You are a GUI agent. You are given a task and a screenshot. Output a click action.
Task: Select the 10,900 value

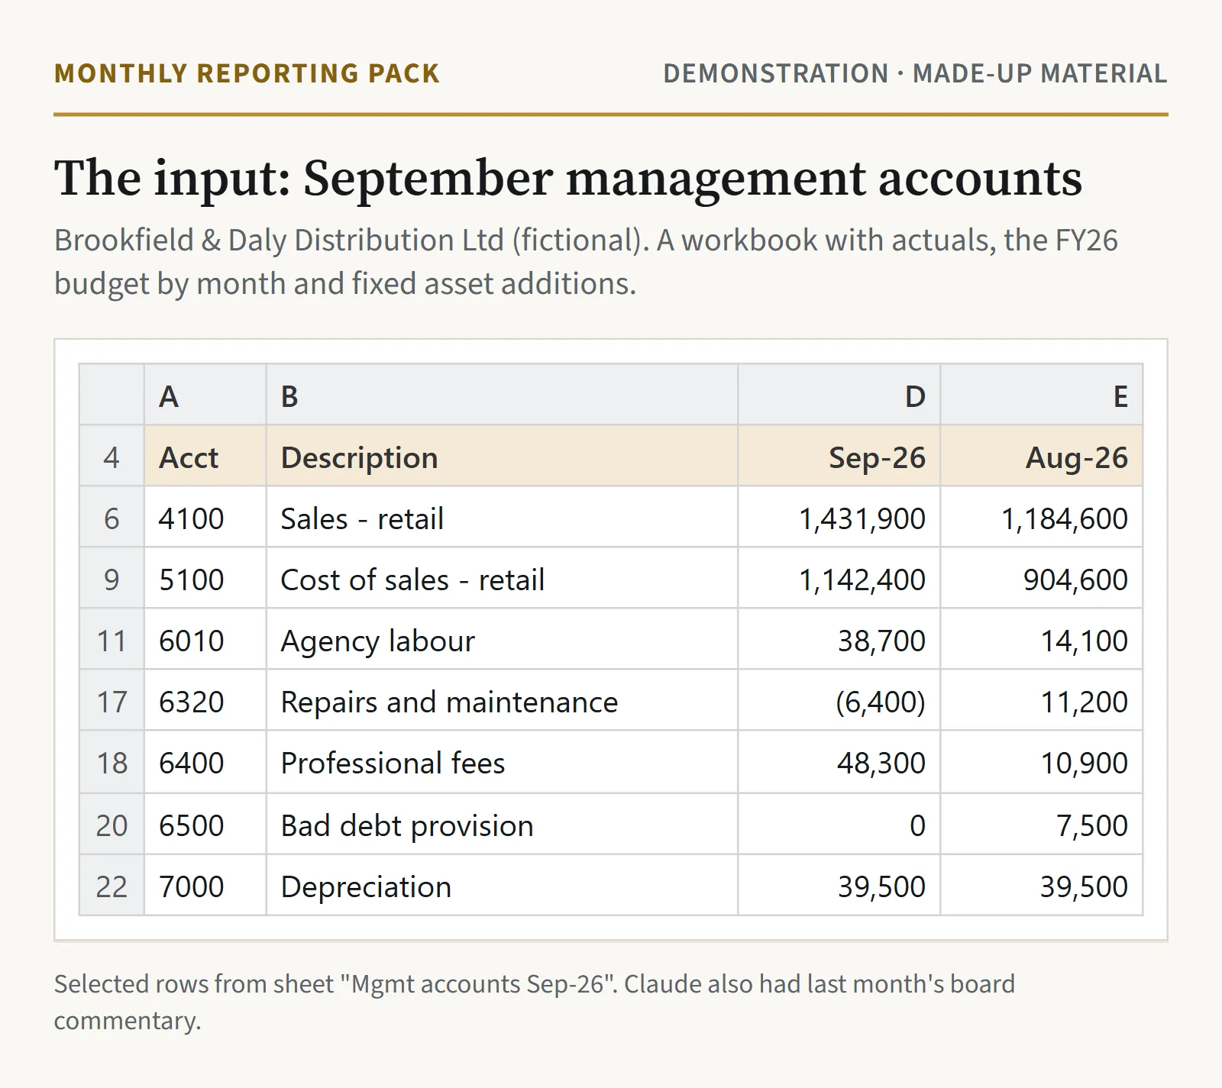pos(1041,762)
